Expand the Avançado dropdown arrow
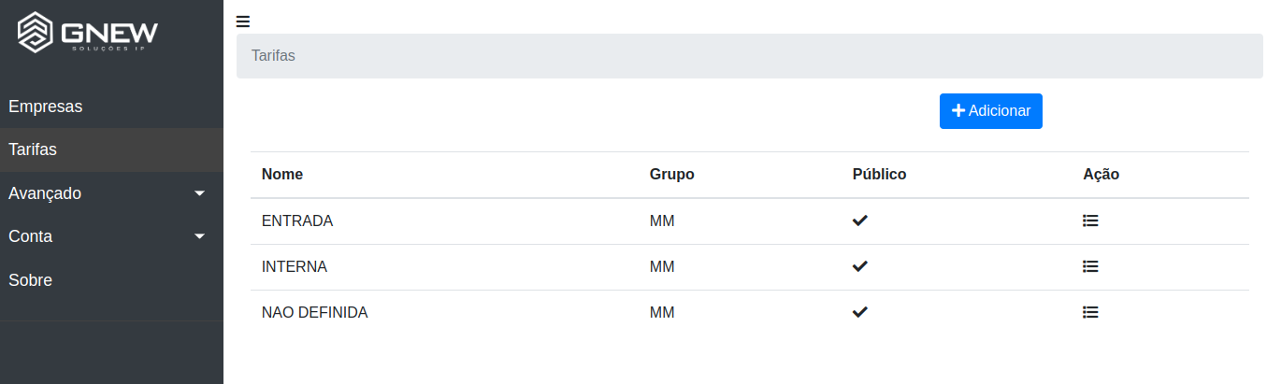Image resolution: width=1267 pixels, height=384 pixels. (199, 193)
